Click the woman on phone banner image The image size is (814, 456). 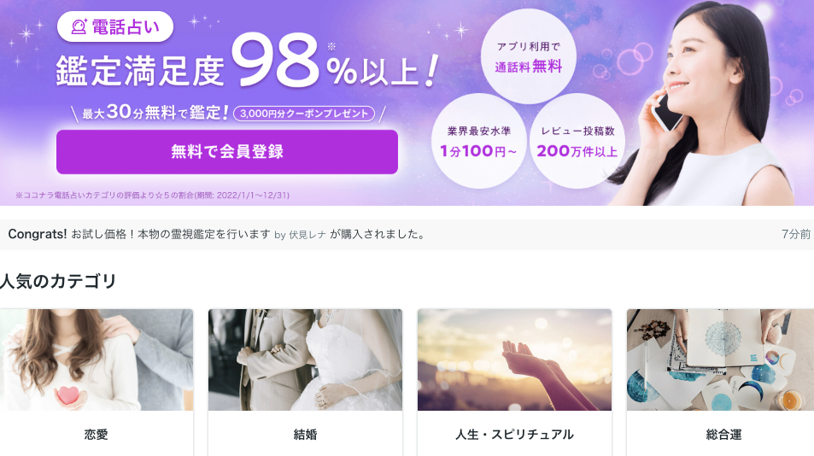712,104
